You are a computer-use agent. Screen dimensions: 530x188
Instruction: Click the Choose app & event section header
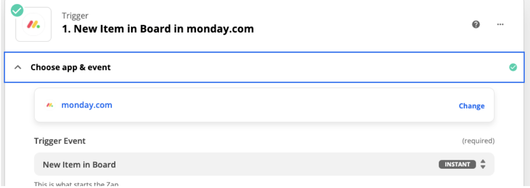[x=265, y=67]
